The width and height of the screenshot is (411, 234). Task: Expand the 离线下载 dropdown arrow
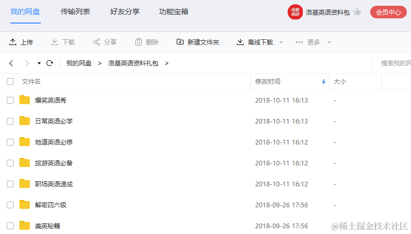[x=281, y=42]
